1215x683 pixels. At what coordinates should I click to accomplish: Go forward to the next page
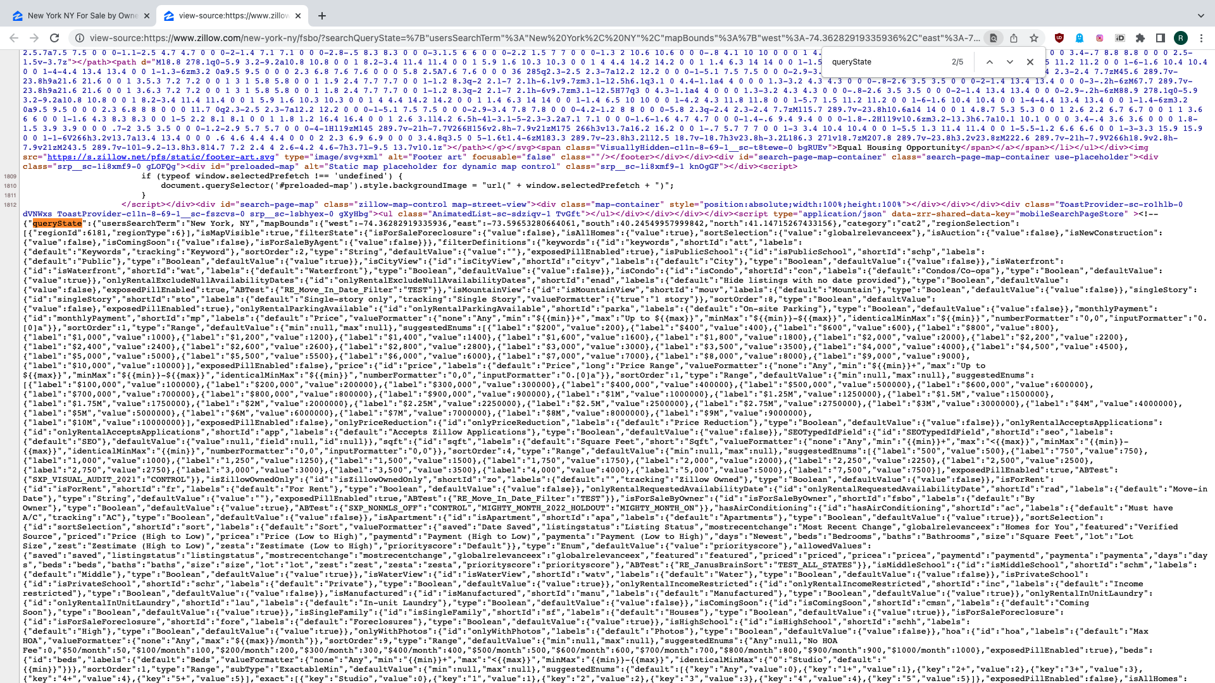(34, 38)
